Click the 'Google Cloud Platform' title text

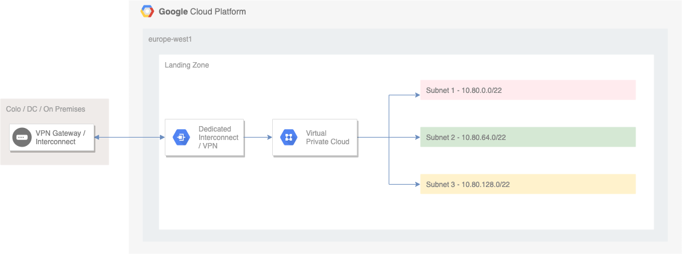pos(202,11)
